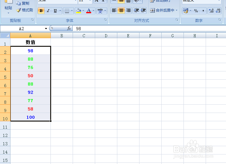The height and width of the screenshot is (164, 226).
Task: Open 合并后居中 dropdown arrow
Action: (176, 10)
